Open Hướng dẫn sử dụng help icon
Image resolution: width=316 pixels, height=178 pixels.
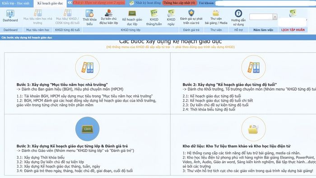tap(238, 14)
